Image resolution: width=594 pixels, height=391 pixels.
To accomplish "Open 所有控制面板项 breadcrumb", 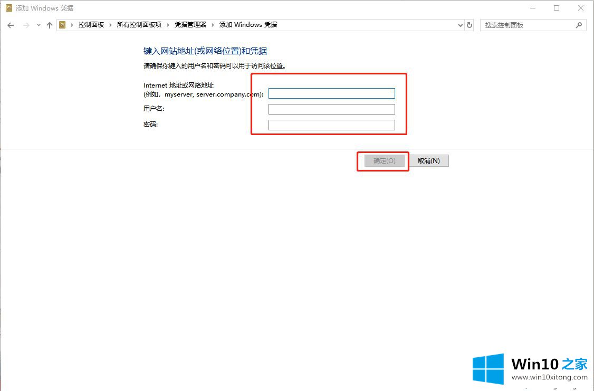I will pyautogui.click(x=139, y=25).
